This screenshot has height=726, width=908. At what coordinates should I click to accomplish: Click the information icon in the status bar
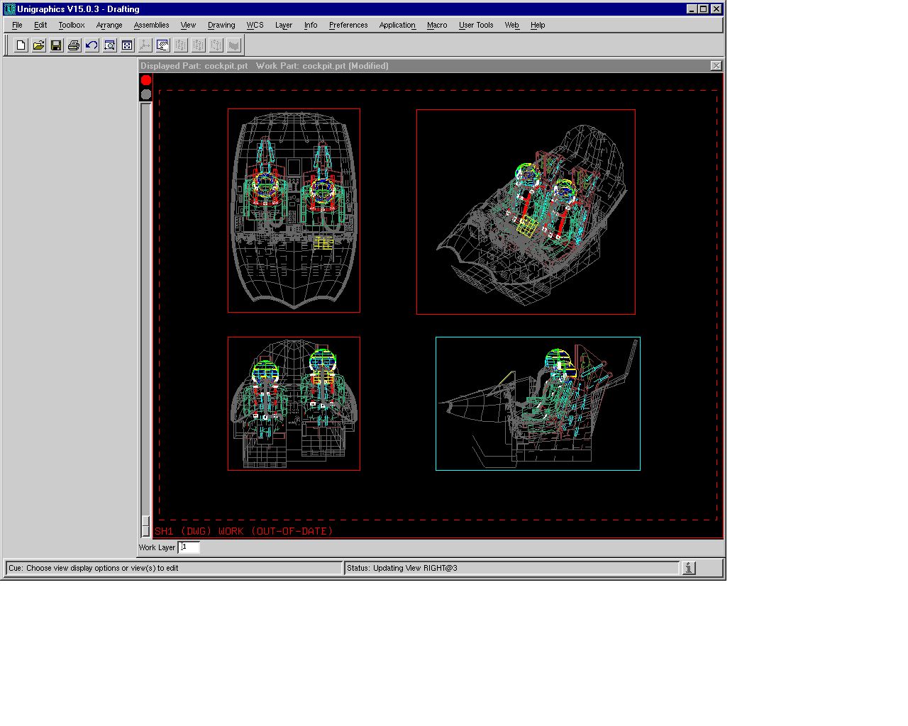click(x=689, y=568)
